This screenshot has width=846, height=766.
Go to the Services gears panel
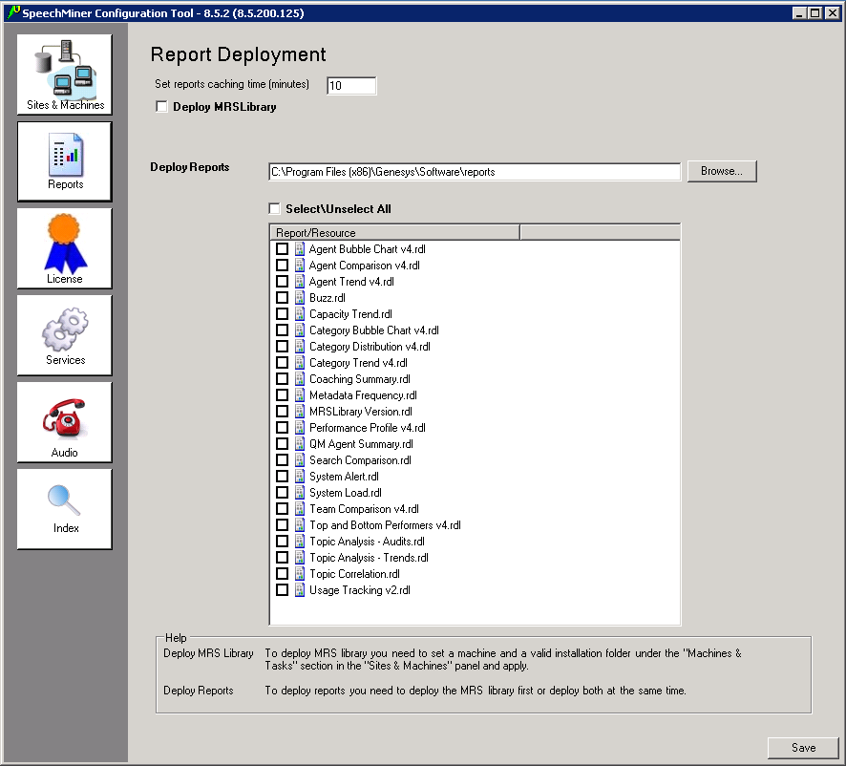click(65, 335)
